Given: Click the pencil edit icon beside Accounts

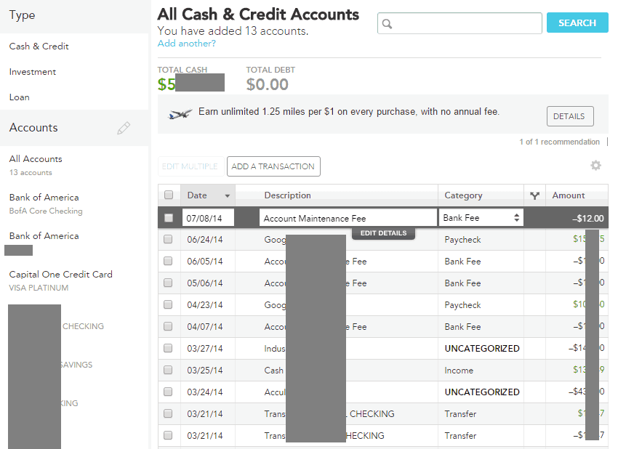Looking at the screenshot, I should click(124, 126).
